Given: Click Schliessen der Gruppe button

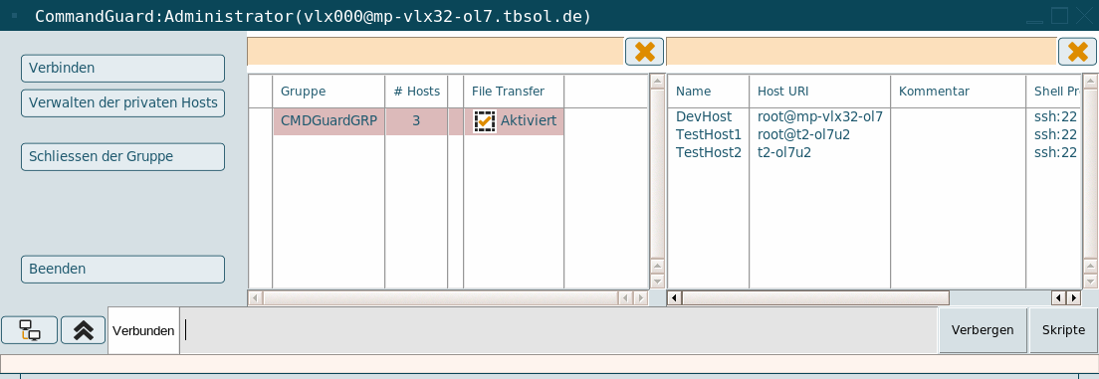Looking at the screenshot, I should tap(122, 157).
